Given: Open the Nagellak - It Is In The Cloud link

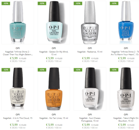Looking at the screenshot, I should click(18, 119).
